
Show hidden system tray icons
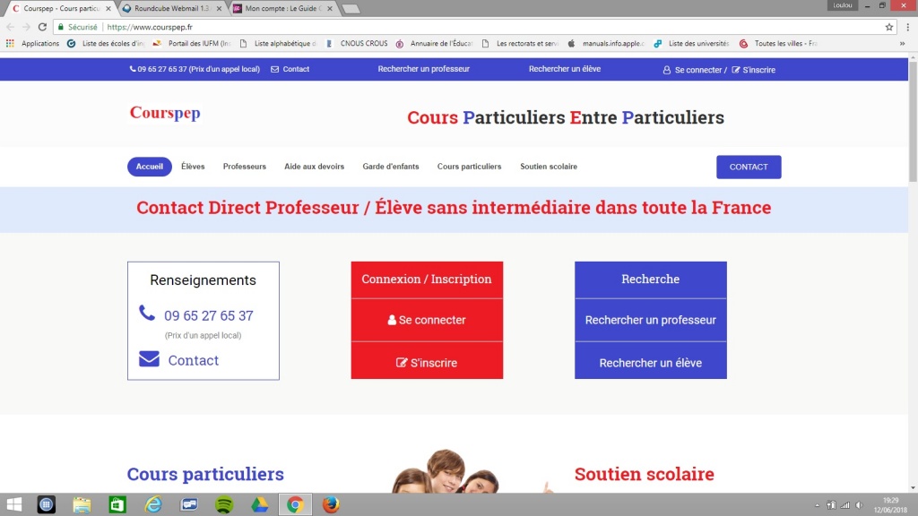tap(817, 504)
